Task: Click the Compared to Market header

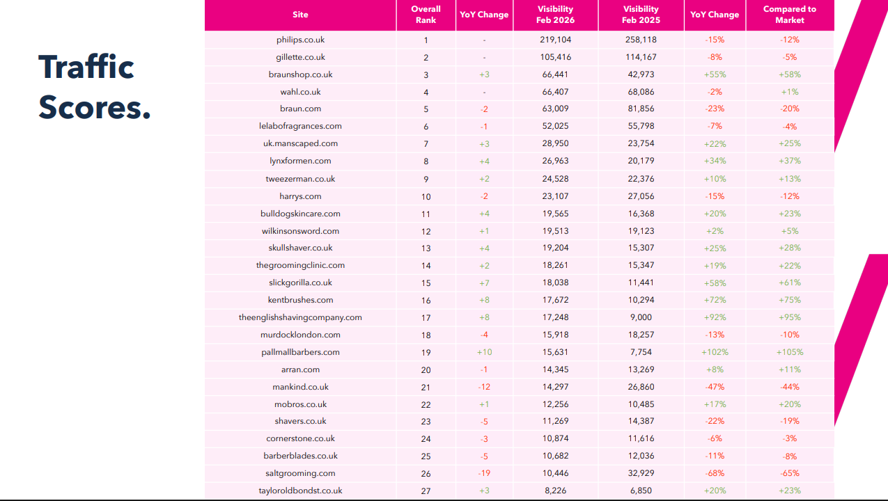Action: pos(789,15)
